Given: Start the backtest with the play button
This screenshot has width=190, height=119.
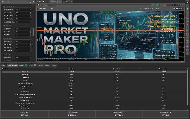Looking at the screenshot, I should (x=174, y=5).
